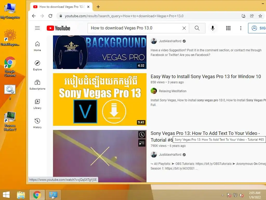Click Chrome in the taskbar
Image resolution: width=266 pixels, height=200 pixels.
[37, 195]
